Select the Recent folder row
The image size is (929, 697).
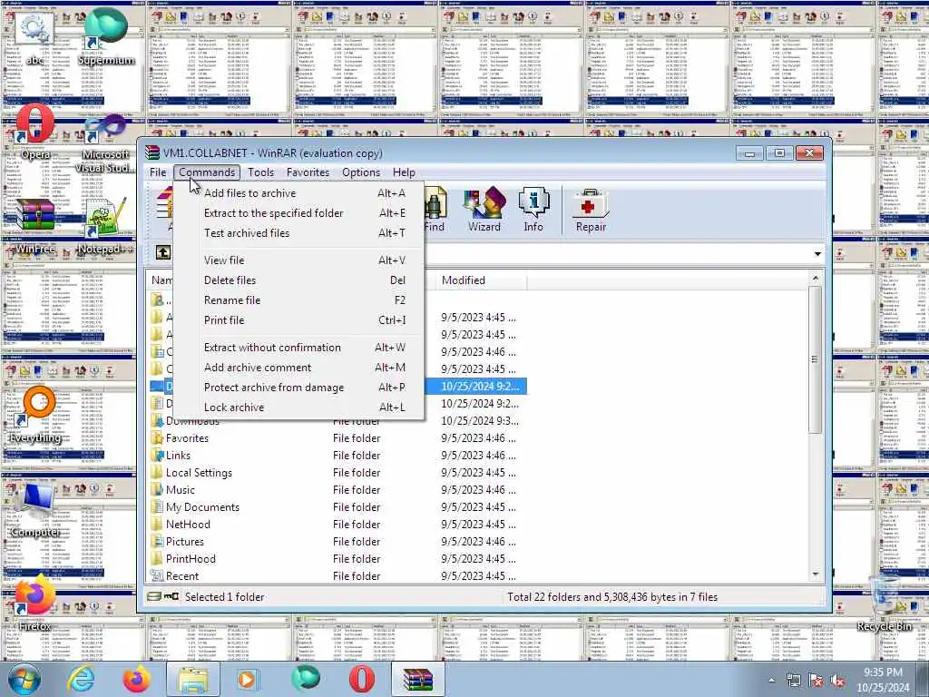pos(337,575)
